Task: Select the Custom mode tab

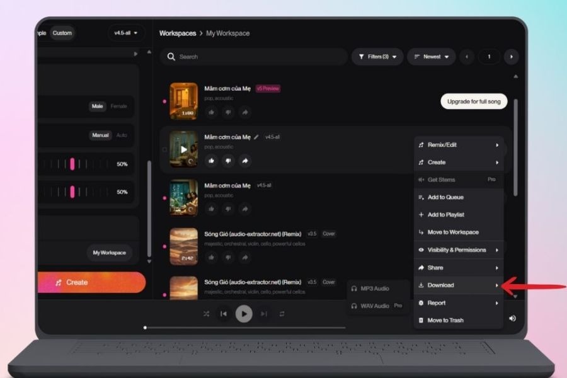Action: [62, 33]
